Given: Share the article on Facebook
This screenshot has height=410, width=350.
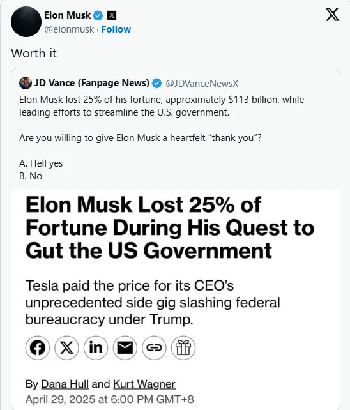Looking at the screenshot, I should coord(38,348).
